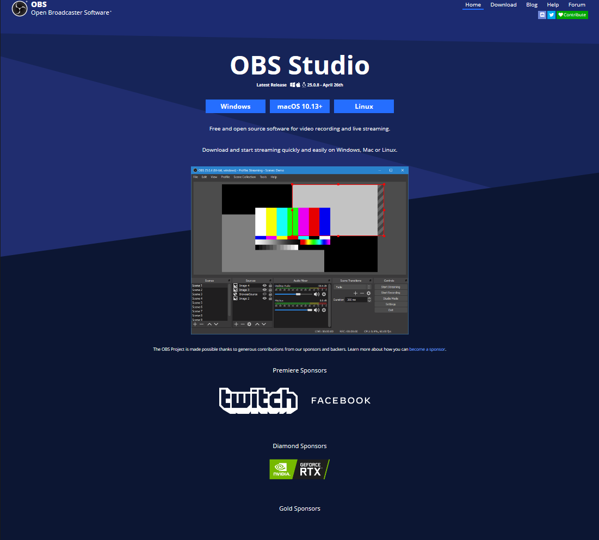Follow the 'become a sponsor' link

(427, 350)
